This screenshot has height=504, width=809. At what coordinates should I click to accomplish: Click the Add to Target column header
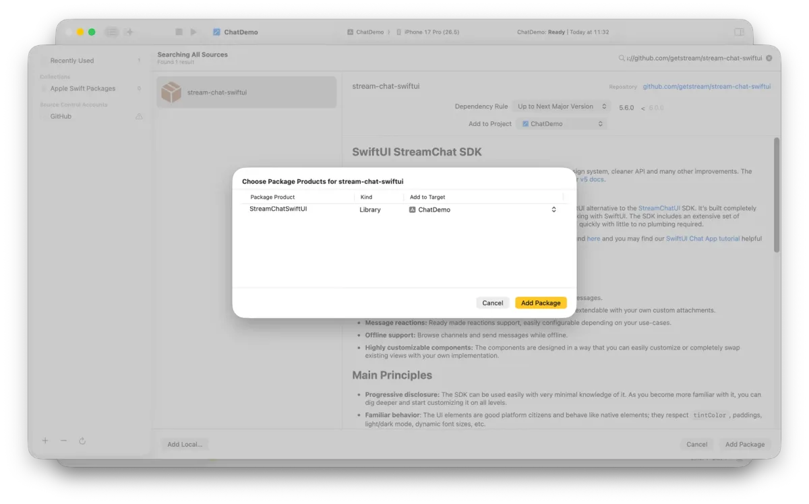pos(427,197)
